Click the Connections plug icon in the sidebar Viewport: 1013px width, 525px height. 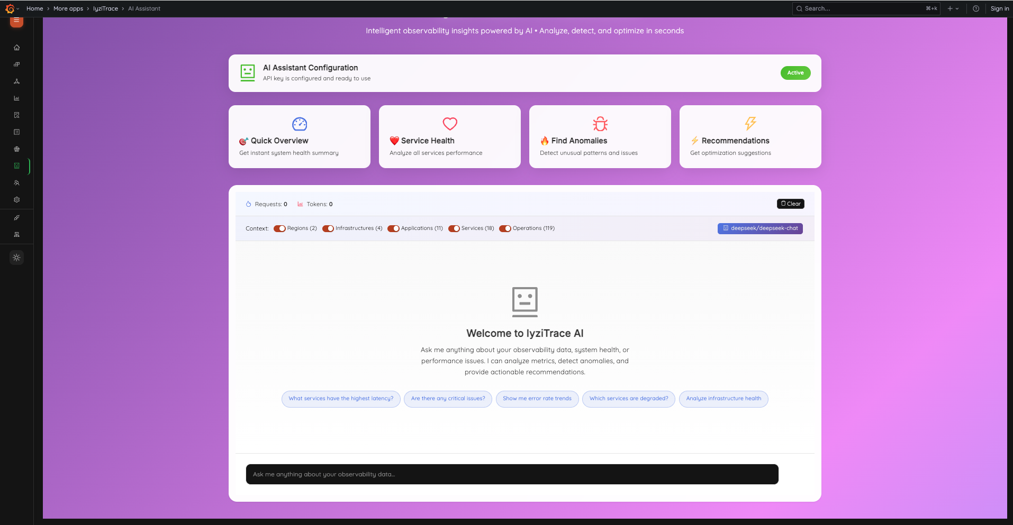tap(16, 217)
